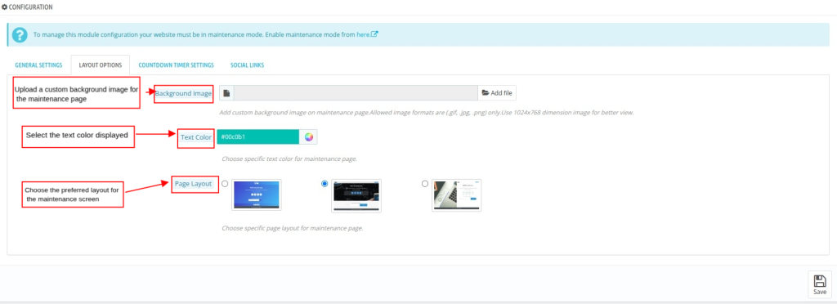This screenshot has width=837, height=304.
Task: Click the Add file button
Action: [x=497, y=93]
